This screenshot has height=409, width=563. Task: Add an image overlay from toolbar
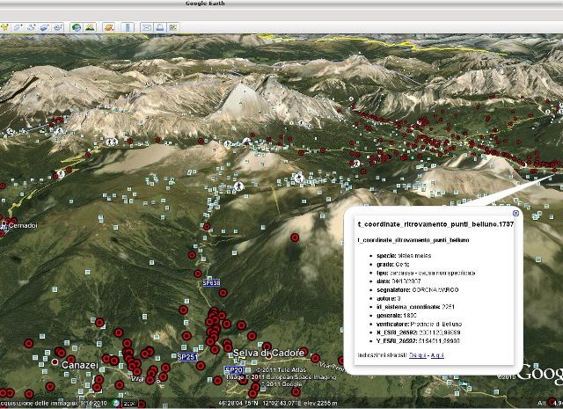click(x=44, y=27)
